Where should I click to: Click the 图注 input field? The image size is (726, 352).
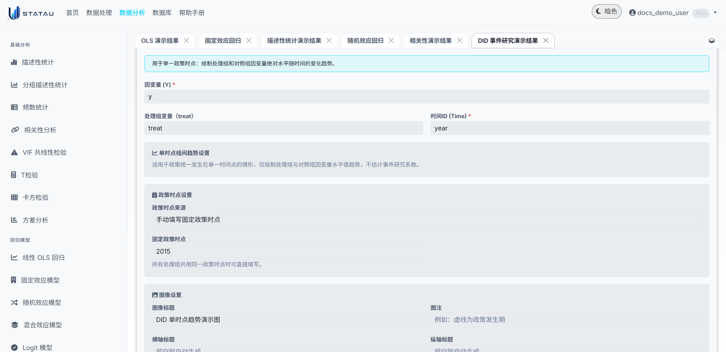tap(566, 320)
